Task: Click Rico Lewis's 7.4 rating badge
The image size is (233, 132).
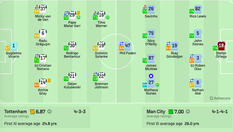Action: (x=191, y=11)
